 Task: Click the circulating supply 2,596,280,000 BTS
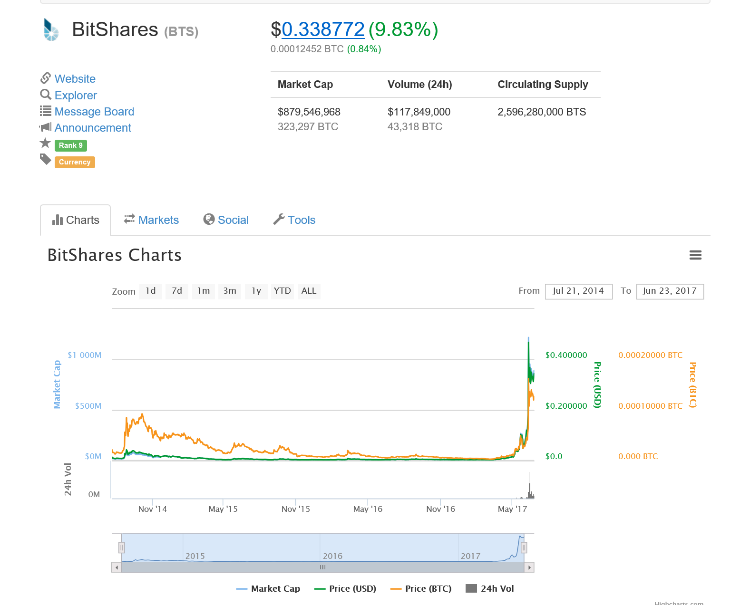(x=542, y=112)
